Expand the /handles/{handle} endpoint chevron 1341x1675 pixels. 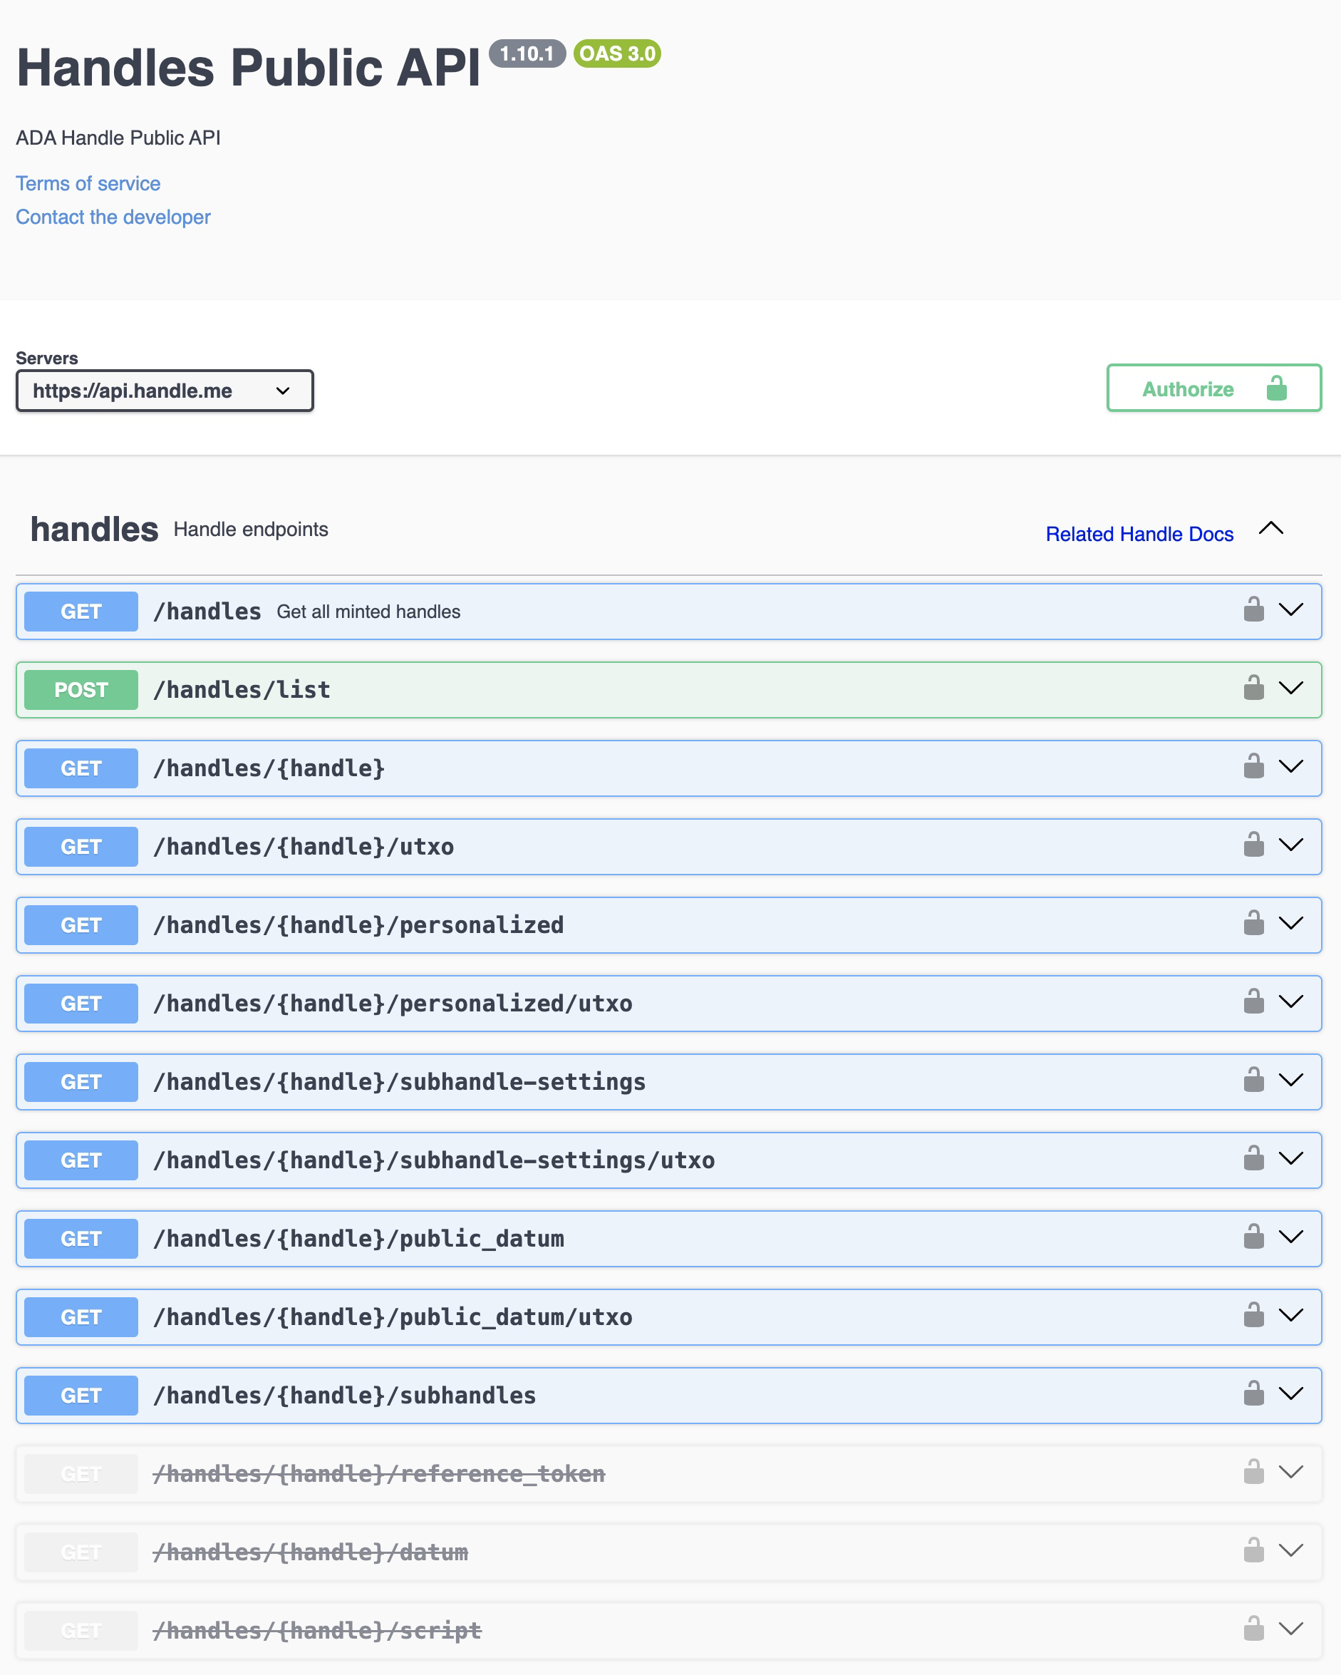pos(1290,767)
